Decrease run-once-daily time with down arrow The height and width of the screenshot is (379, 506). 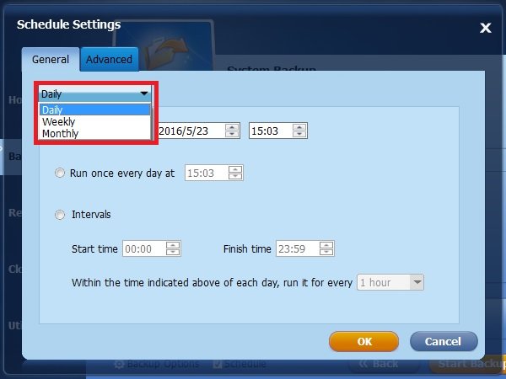(235, 177)
